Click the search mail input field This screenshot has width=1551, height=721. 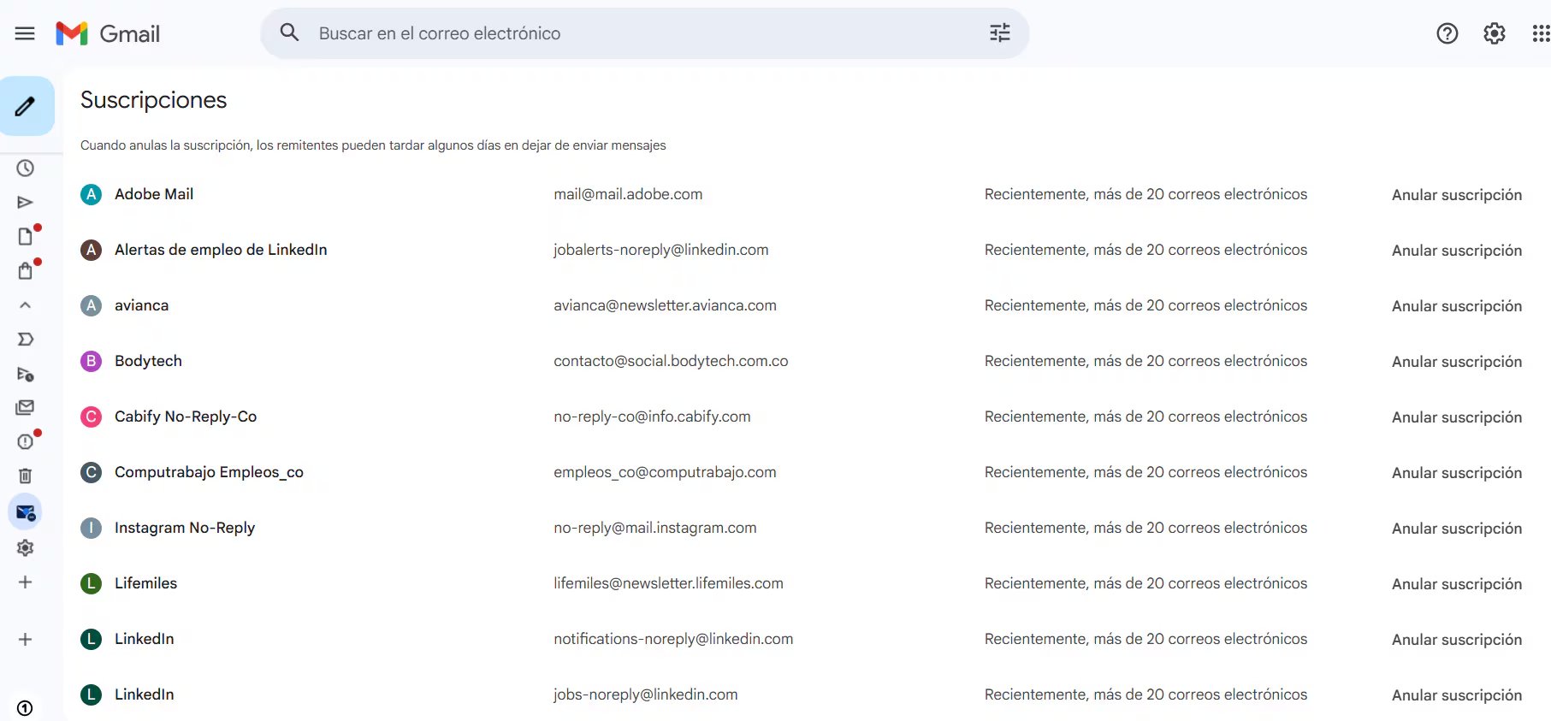coord(645,33)
